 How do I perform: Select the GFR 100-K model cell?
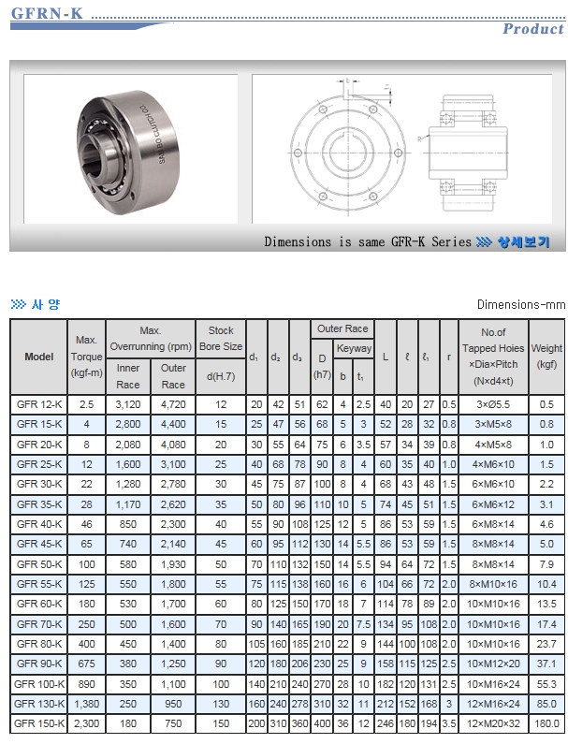coord(39,684)
